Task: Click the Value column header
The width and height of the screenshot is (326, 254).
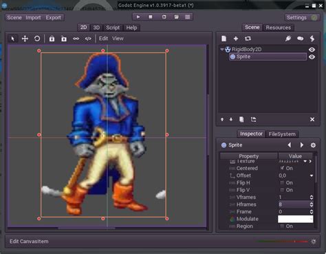Action: (x=295, y=156)
